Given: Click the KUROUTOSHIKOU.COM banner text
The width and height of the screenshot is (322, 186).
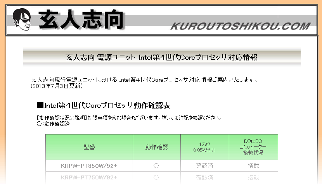Looking at the screenshot, I should click(x=241, y=26).
